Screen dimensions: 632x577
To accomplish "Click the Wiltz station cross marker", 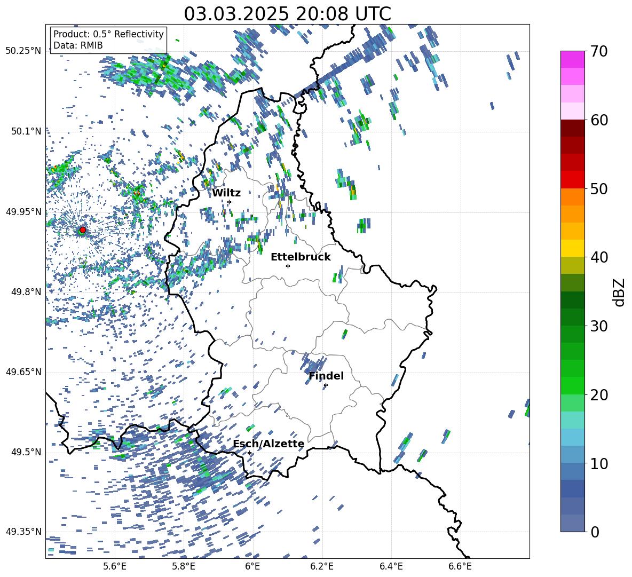I will (x=229, y=202).
